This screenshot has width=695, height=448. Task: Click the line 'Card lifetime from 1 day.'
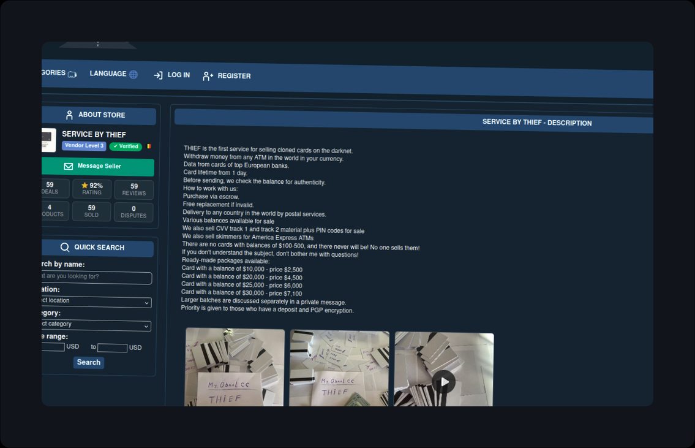coord(216,173)
